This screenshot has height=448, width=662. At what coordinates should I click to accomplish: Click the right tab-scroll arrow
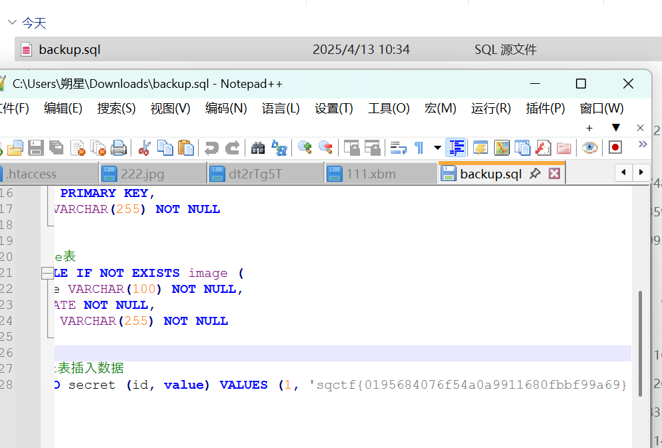click(x=641, y=172)
